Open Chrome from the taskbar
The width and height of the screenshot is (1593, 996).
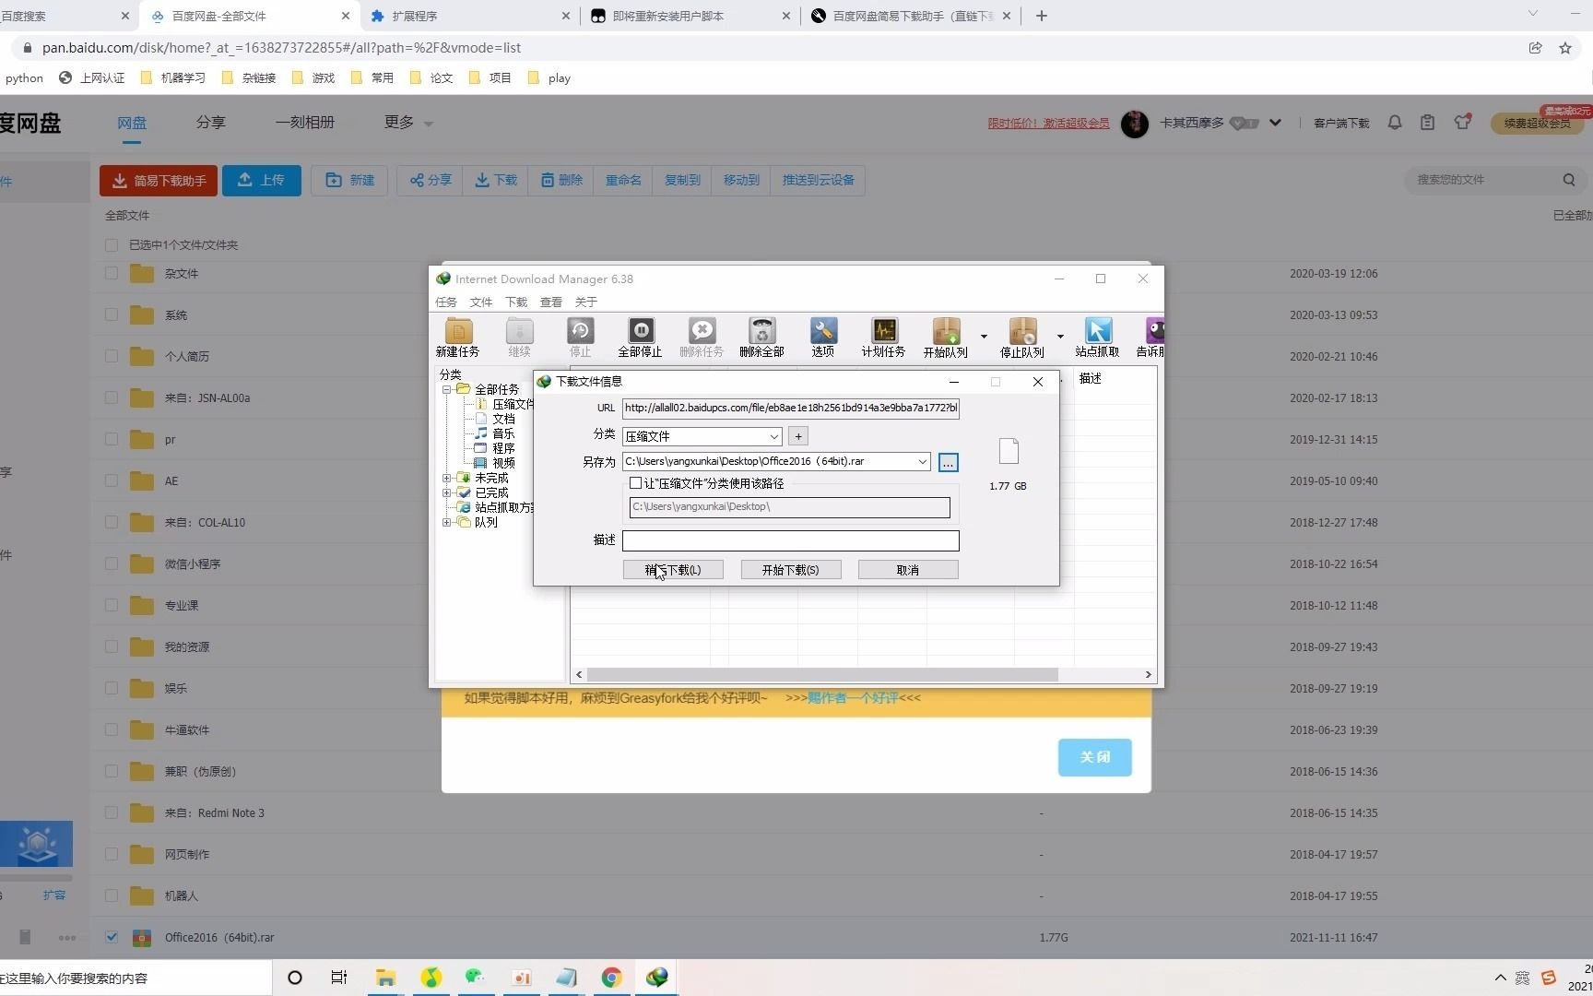pos(611,978)
